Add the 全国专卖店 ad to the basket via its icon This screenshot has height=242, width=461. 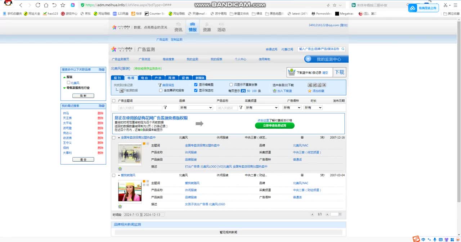120,169
